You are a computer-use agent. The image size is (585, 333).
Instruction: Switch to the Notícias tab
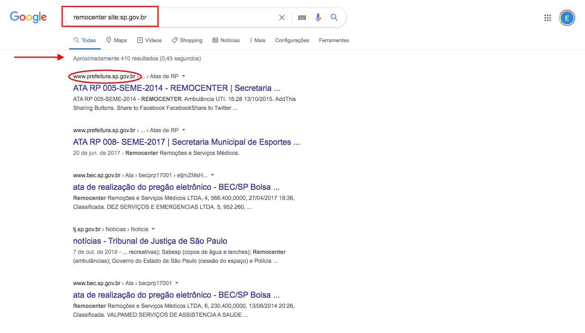[226, 40]
